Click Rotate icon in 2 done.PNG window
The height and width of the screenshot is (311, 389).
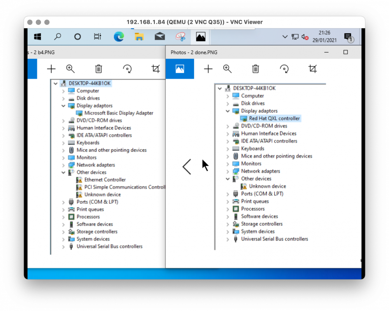click(x=284, y=69)
